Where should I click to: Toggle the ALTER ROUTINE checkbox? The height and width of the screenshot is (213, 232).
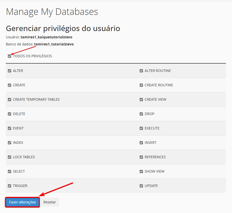tap(141, 71)
